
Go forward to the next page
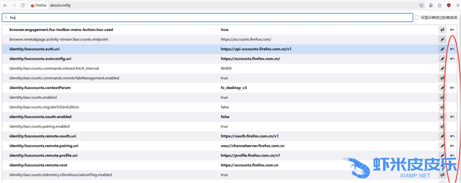14,5
